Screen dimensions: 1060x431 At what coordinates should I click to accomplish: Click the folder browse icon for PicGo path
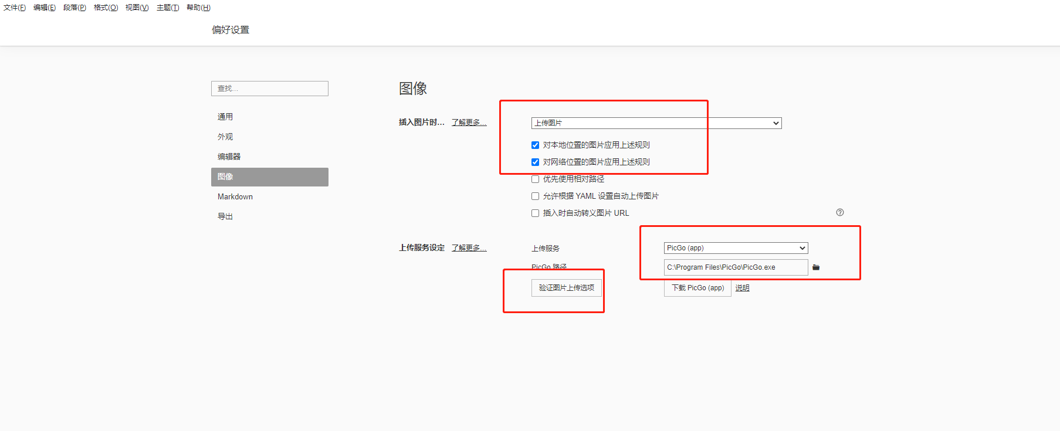pos(815,267)
